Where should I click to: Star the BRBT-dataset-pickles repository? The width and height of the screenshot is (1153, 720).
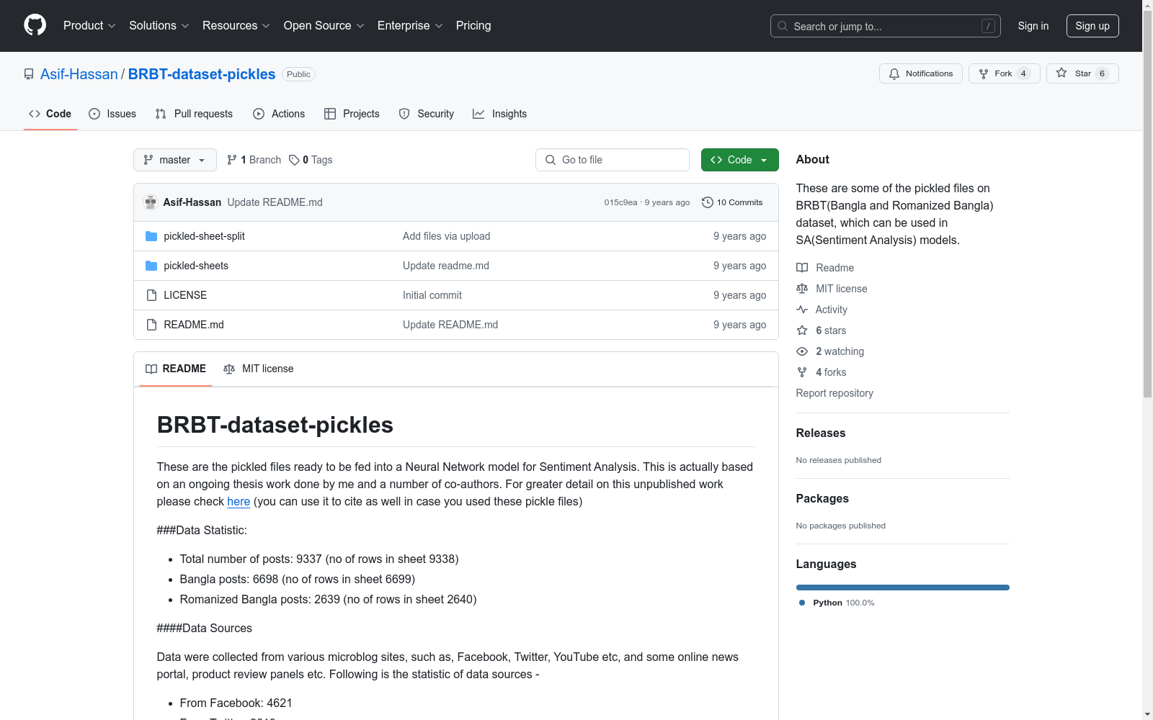[x=1082, y=73]
